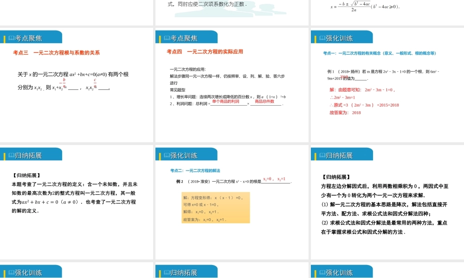
Task: Click the formula line 式为ax²+bx+c=0 (a≠0)
Action: [x=74, y=202]
